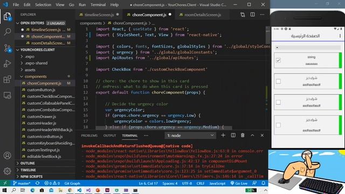Open panel More Actions ellipsis
Screen dimensions: 345x194
tap(146, 135)
